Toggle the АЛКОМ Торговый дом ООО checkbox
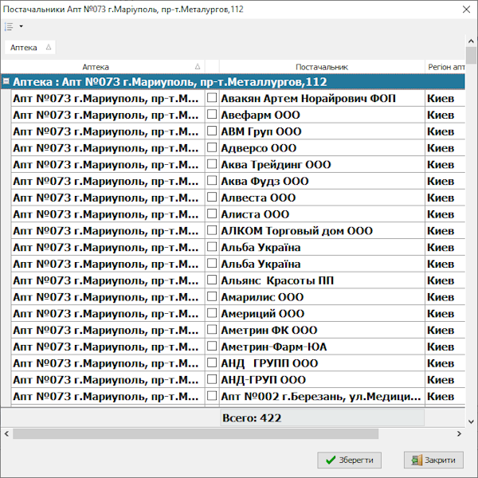478x478 pixels. click(x=212, y=231)
